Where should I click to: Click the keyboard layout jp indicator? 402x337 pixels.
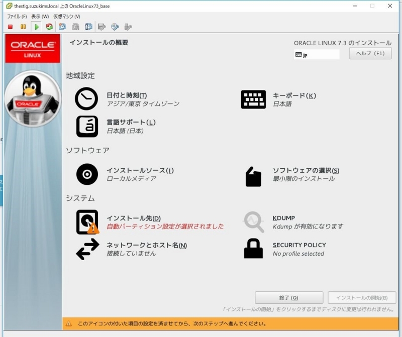click(317, 55)
